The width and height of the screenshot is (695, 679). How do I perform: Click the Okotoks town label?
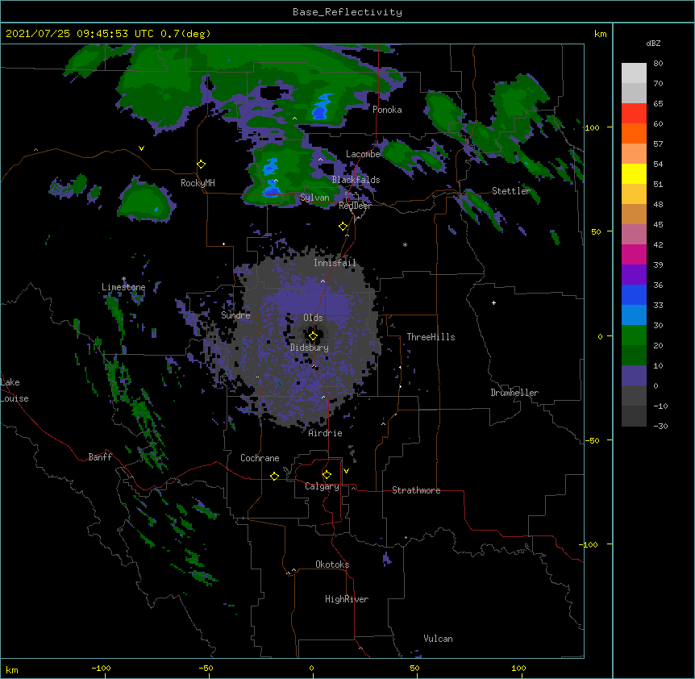(332, 564)
